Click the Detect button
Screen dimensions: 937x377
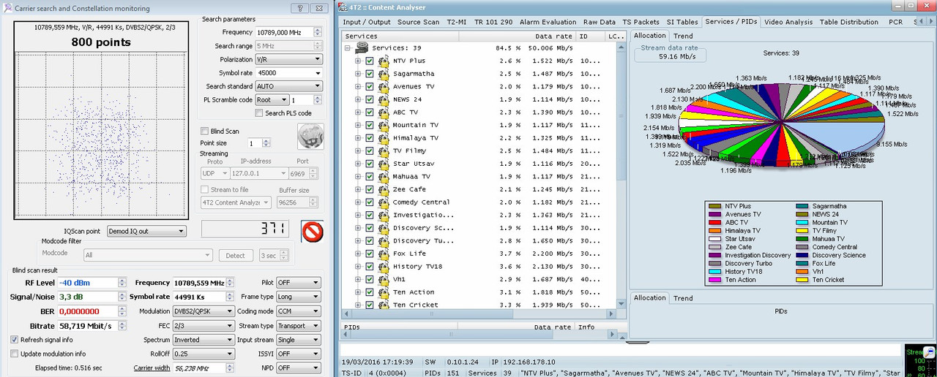tap(236, 255)
